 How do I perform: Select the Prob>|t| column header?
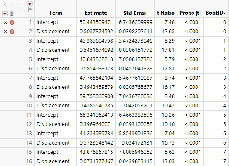pyautogui.click(x=190, y=13)
